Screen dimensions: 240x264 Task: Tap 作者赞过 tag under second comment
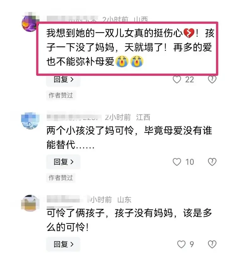pyautogui.click(x=61, y=177)
